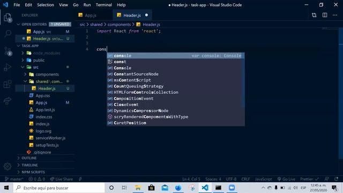Viewport: 343px width, 193px height.
Task: Click the master branch status item
Action: [x=14, y=179]
